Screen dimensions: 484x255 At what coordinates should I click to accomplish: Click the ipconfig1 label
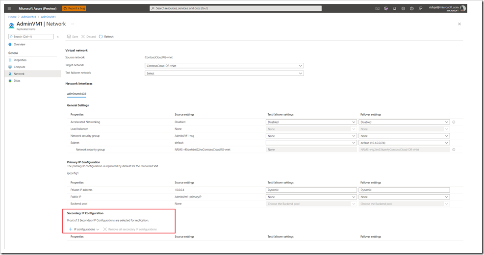[73, 173]
